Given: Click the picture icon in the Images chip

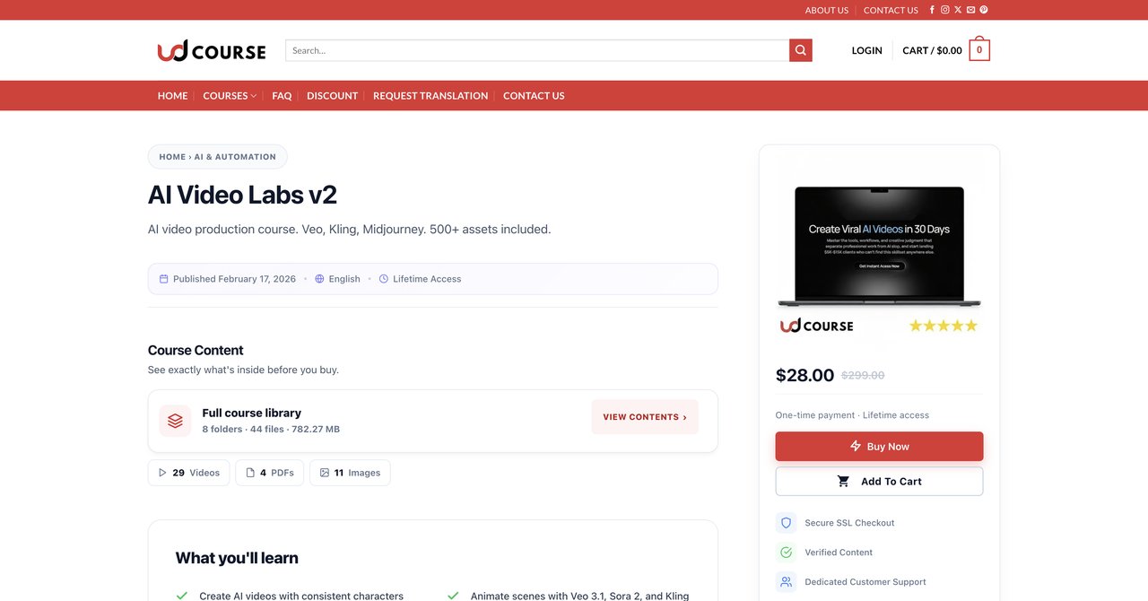Looking at the screenshot, I should (325, 473).
